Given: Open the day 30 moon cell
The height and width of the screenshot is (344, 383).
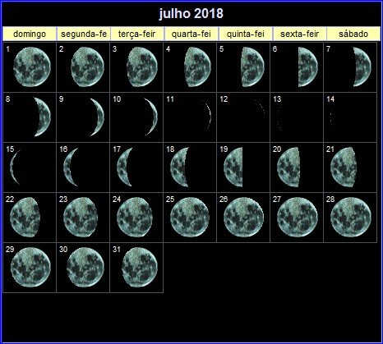Looking at the screenshot, I should coord(83,268).
